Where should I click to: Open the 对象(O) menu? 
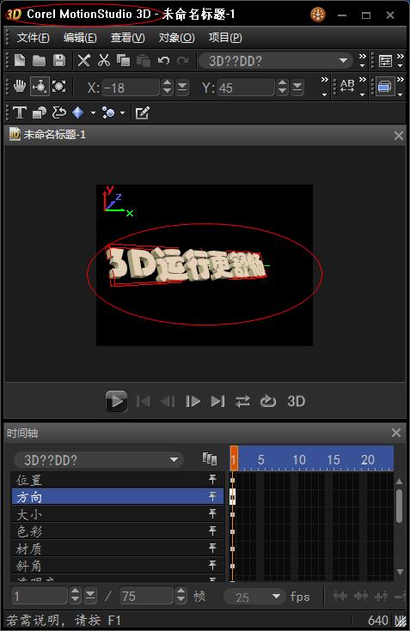point(176,38)
